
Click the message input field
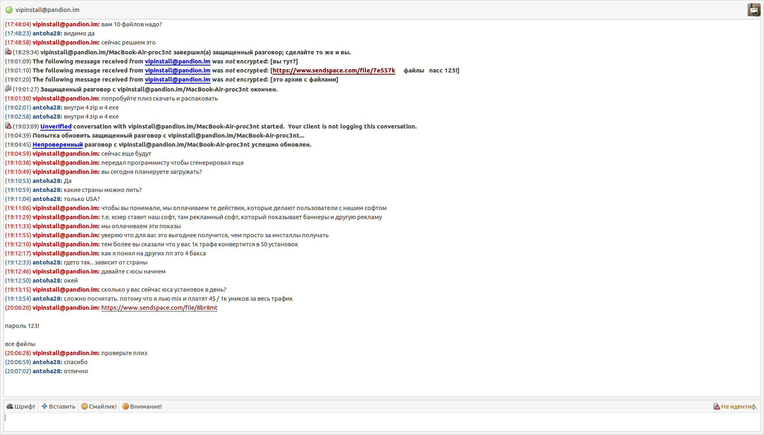coord(382,422)
